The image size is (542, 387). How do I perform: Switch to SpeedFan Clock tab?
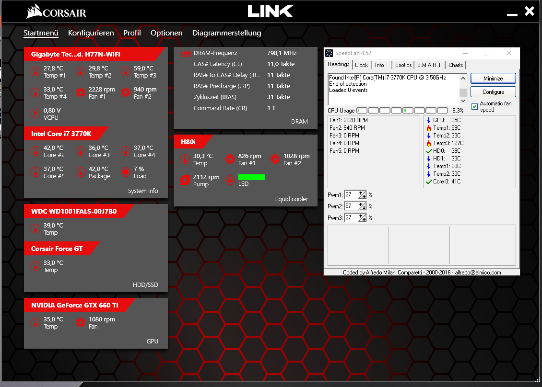[x=362, y=65]
